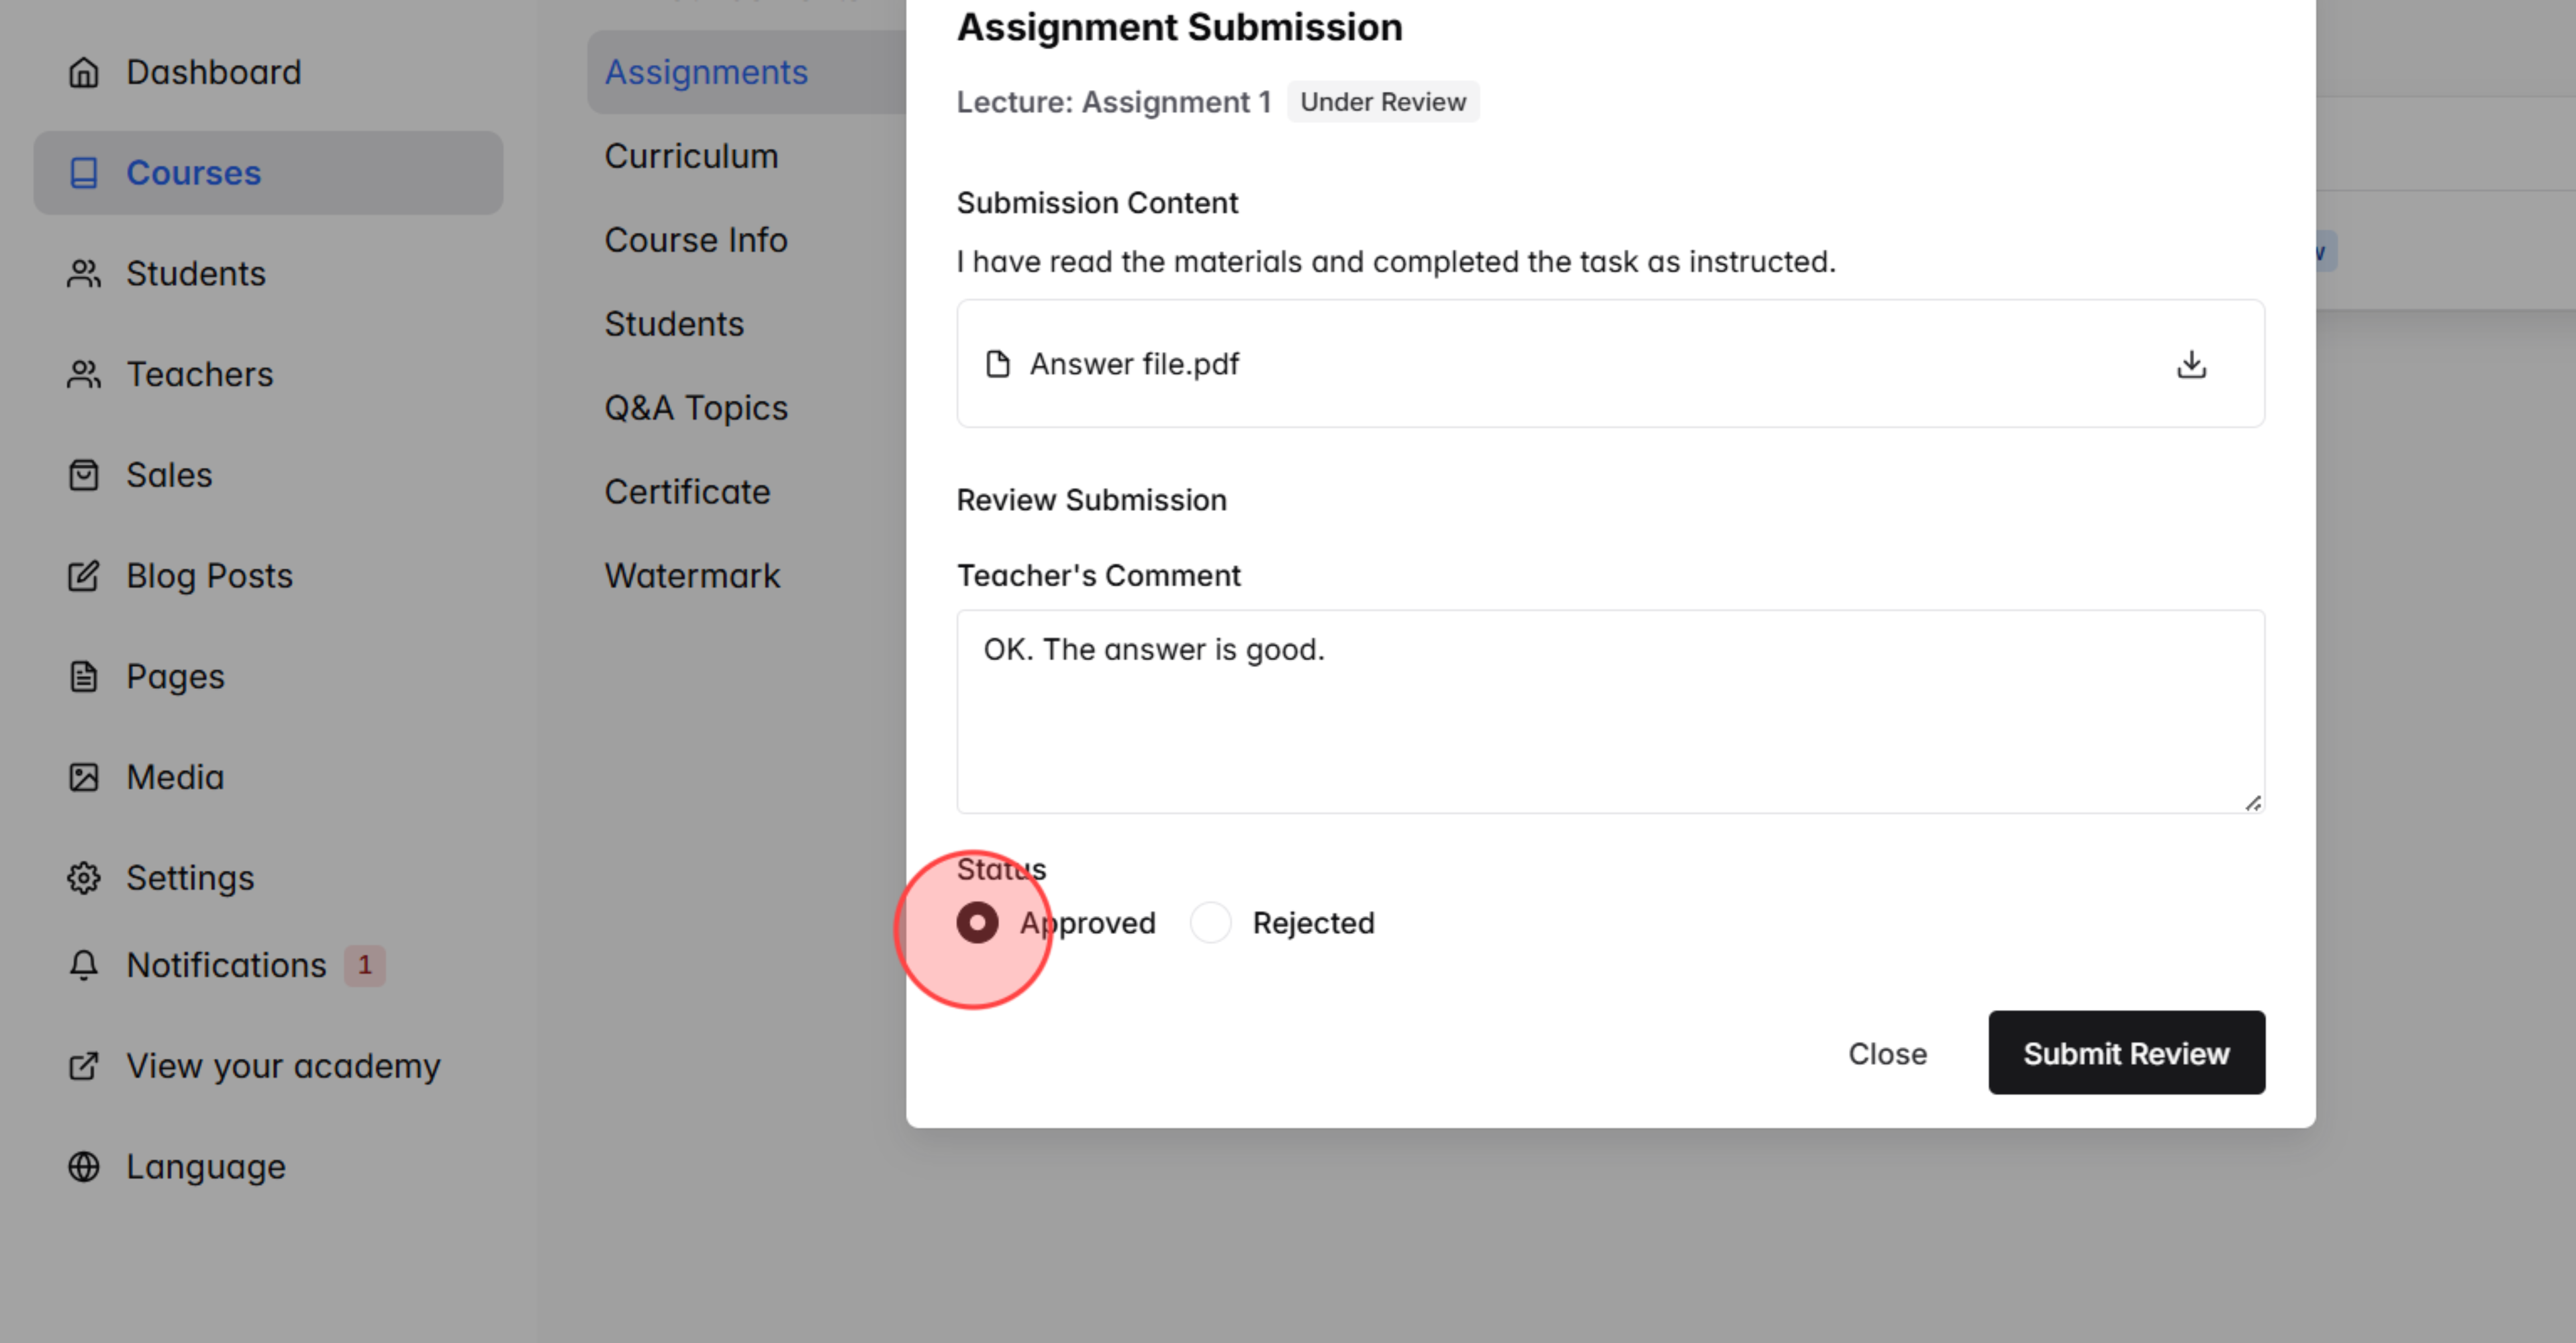Open the Q&A Topics tab
The image size is (2576, 1343).
[695, 407]
